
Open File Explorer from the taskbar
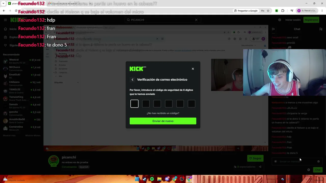[x=159, y=179]
